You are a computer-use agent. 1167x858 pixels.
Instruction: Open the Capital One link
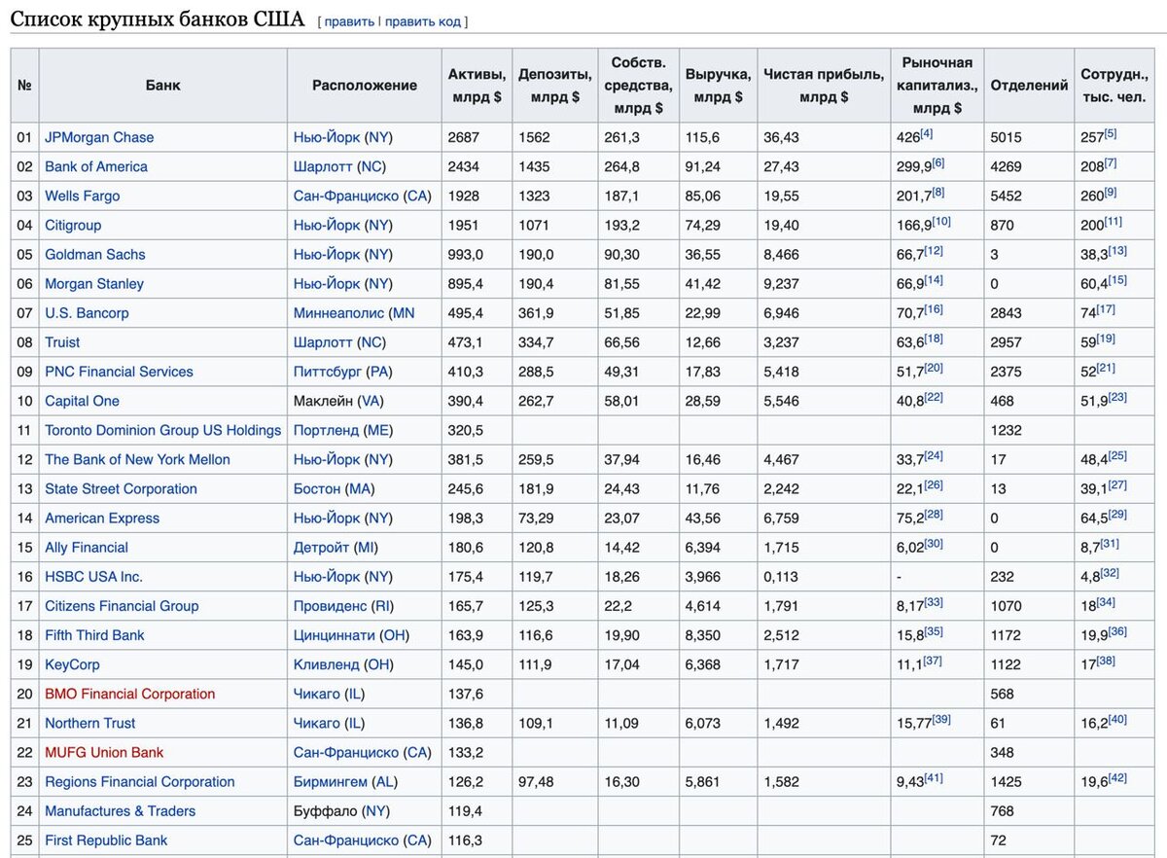[82, 401]
